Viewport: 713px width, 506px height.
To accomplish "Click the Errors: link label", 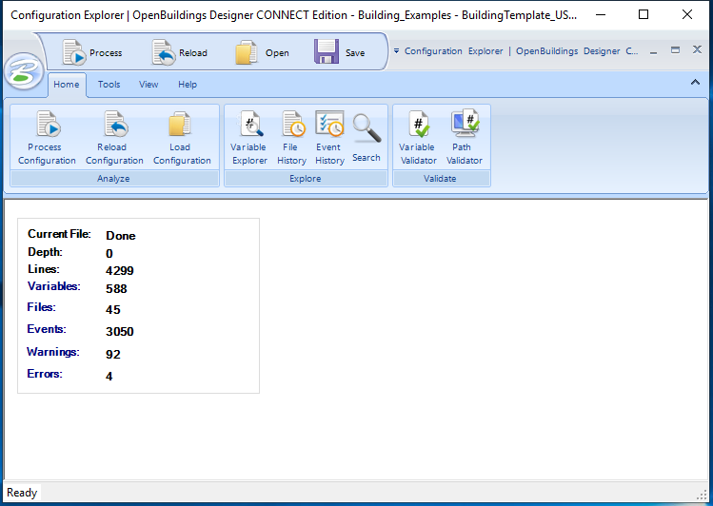I will 45,374.
